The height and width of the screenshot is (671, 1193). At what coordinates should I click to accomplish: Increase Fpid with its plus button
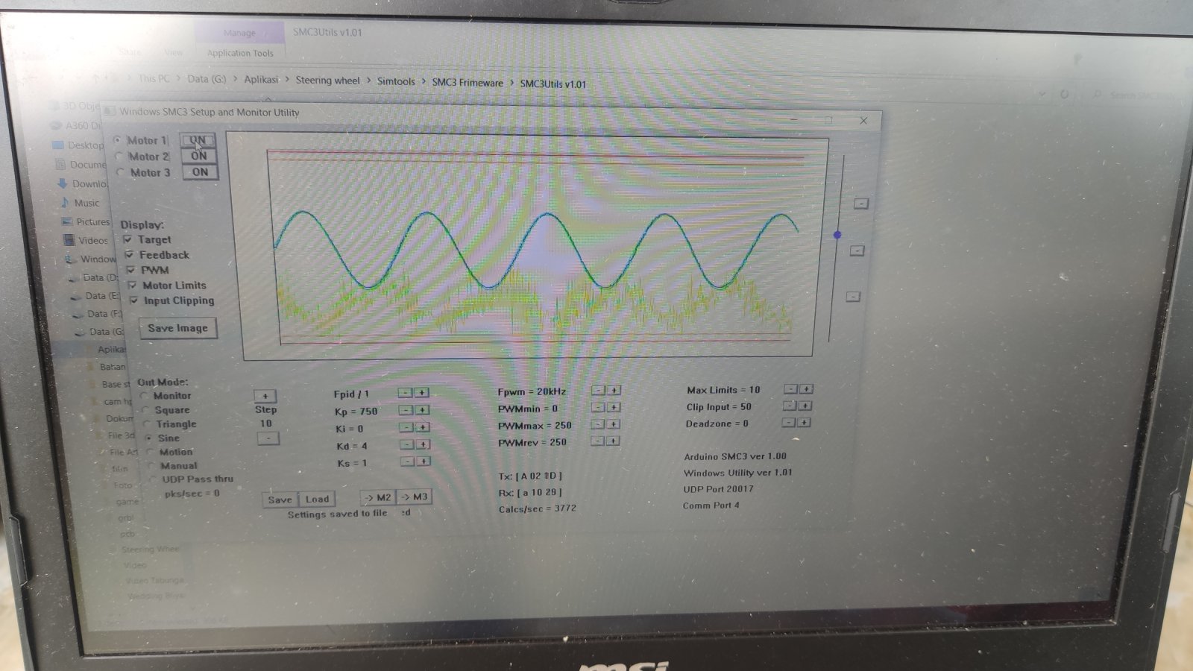tap(421, 393)
